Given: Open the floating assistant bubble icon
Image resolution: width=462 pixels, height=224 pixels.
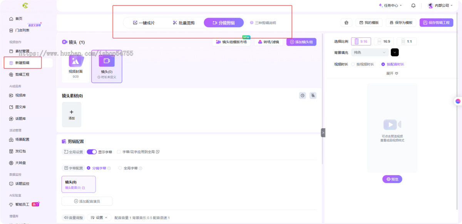Looking at the screenshot, I should click(x=458, y=101).
